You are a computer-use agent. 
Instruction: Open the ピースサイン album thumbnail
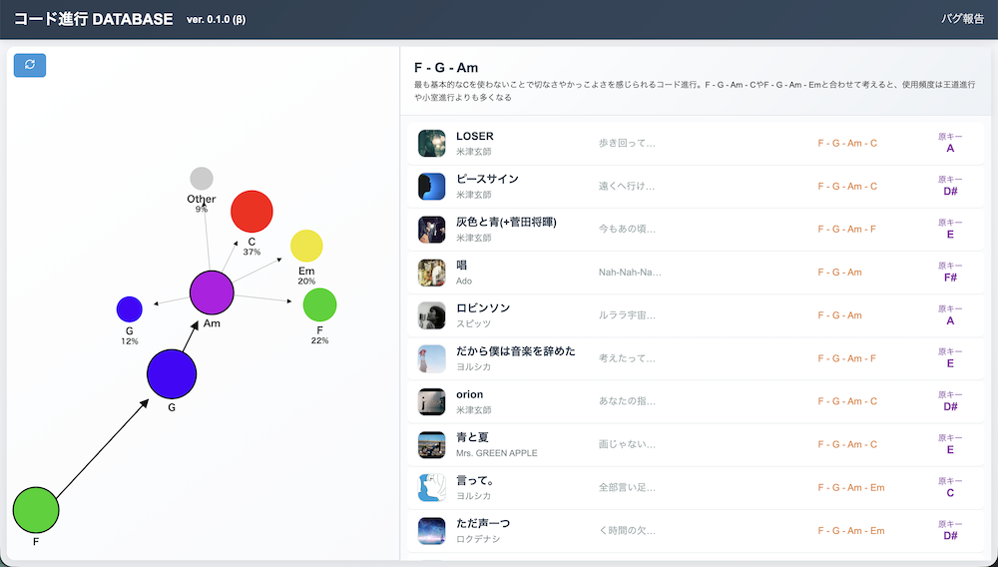pos(431,187)
